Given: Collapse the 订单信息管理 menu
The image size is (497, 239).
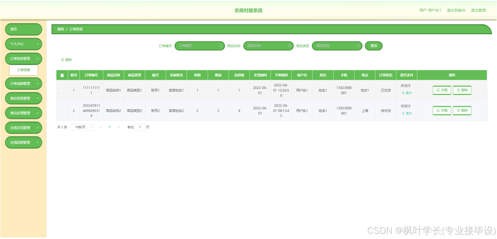Looking at the screenshot, I should pyautogui.click(x=24, y=59).
